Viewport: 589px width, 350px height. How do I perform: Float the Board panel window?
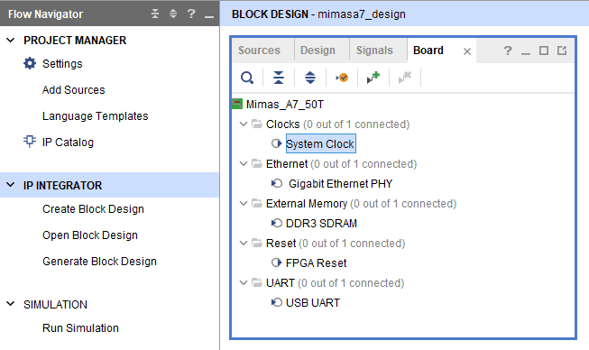(x=562, y=51)
